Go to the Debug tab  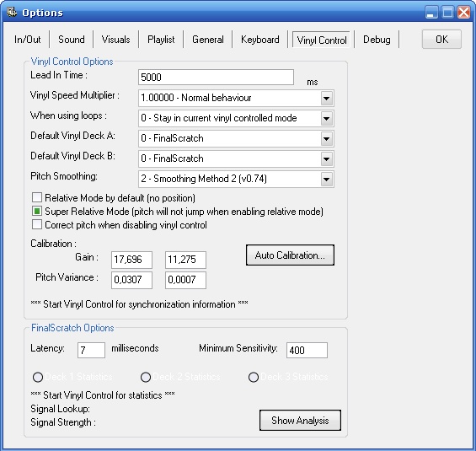click(x=377, y=40)
